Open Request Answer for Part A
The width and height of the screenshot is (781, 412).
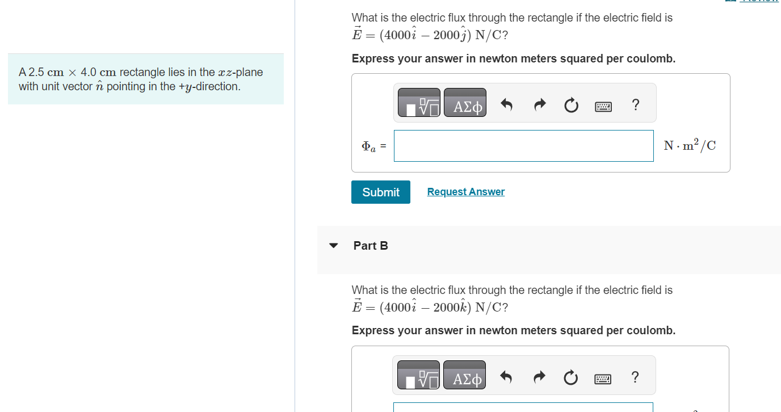point(465,191)
